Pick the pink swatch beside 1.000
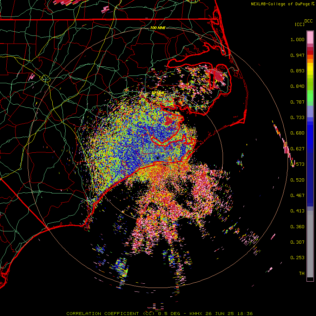The image size is (316, 316). (x=310, y=38)
